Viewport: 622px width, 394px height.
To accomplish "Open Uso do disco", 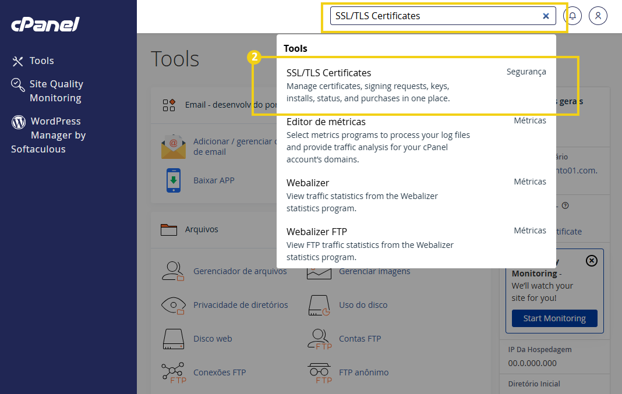I will coord(363,305).
